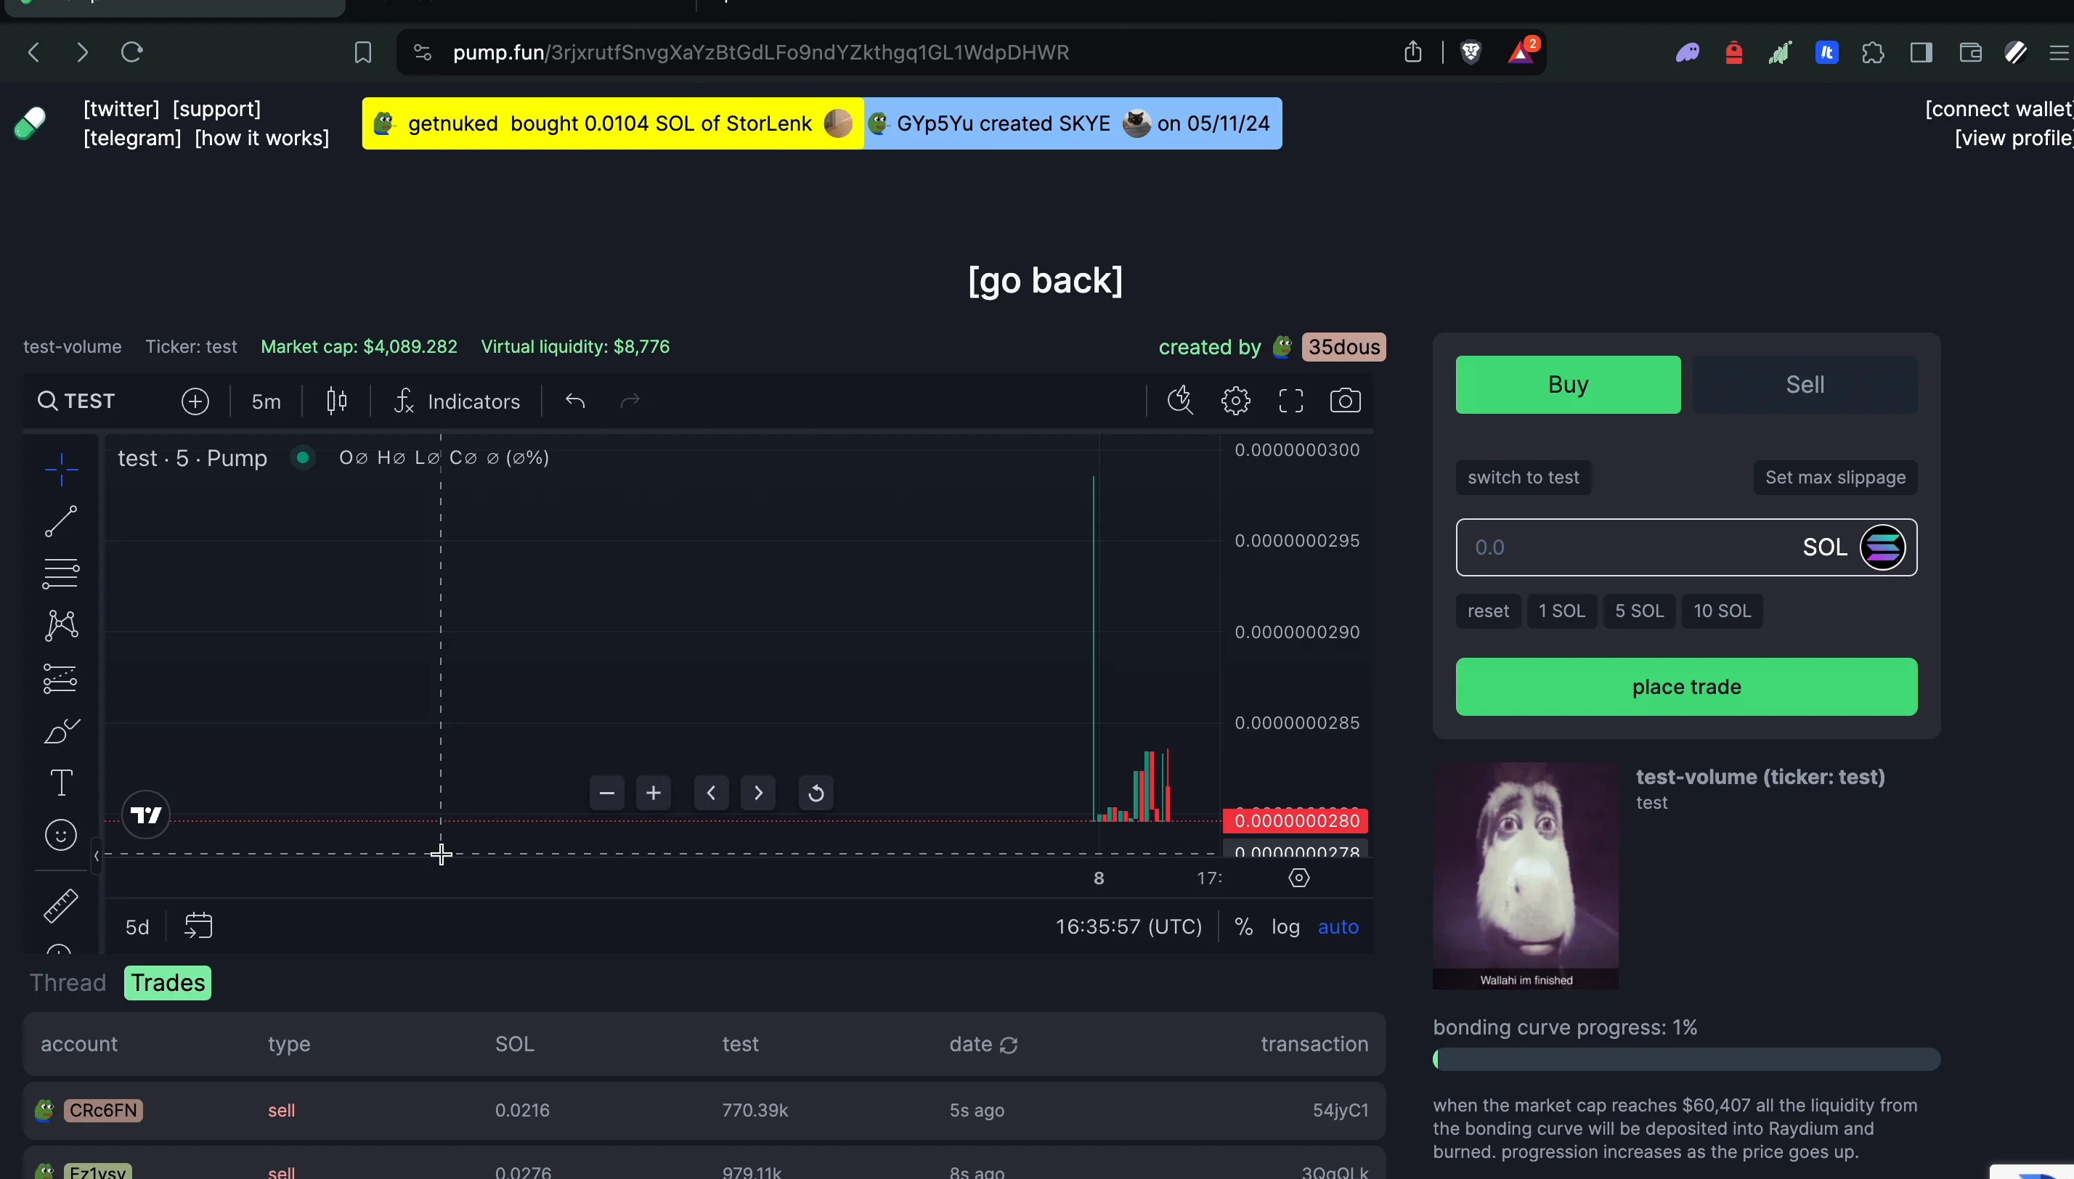The width and height of the screenshot is (2074, 1179).
Task: Select the trend line drawing tool
Action: 61,521
